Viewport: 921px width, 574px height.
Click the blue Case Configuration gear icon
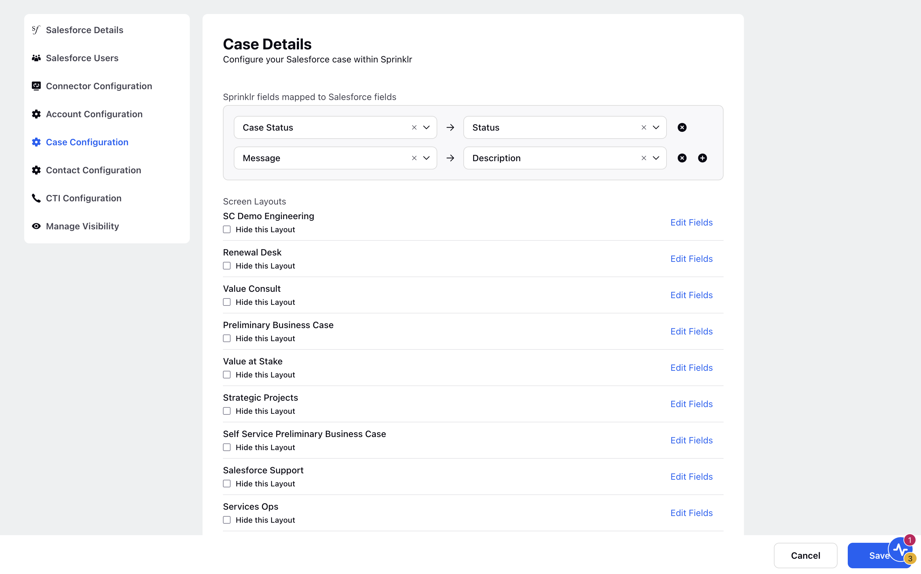pyautogui.click(x=36, y=142)
